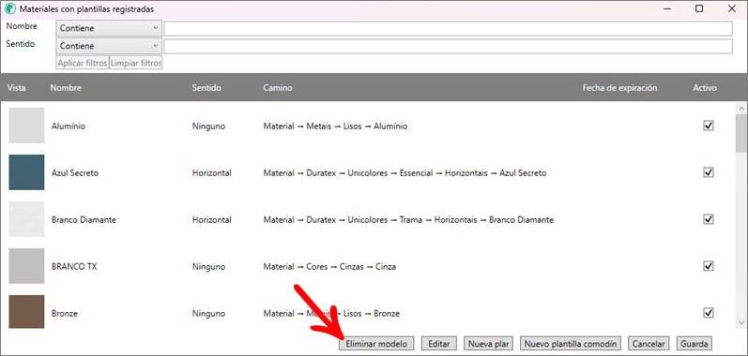Image resolution: width=748 pixels, height=356 pixels.
Task: Click the Eliminar modelo button
Action: 376,344
